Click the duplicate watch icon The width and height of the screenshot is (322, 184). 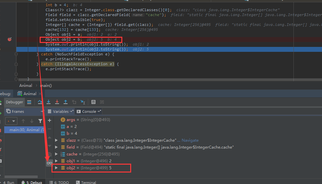pos(50,154)
